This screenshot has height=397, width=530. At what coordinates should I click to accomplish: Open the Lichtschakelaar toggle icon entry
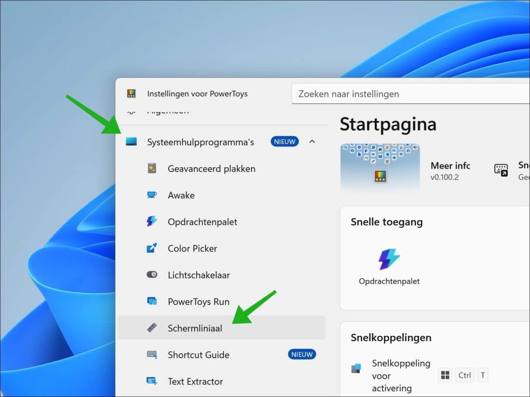(x=152, y=274)
